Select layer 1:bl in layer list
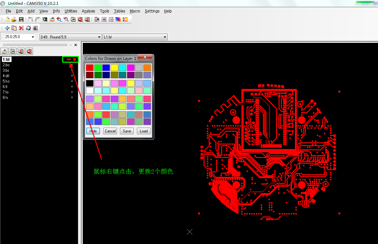This screenshot has height=244, width=378. click(x=6, y=59)
